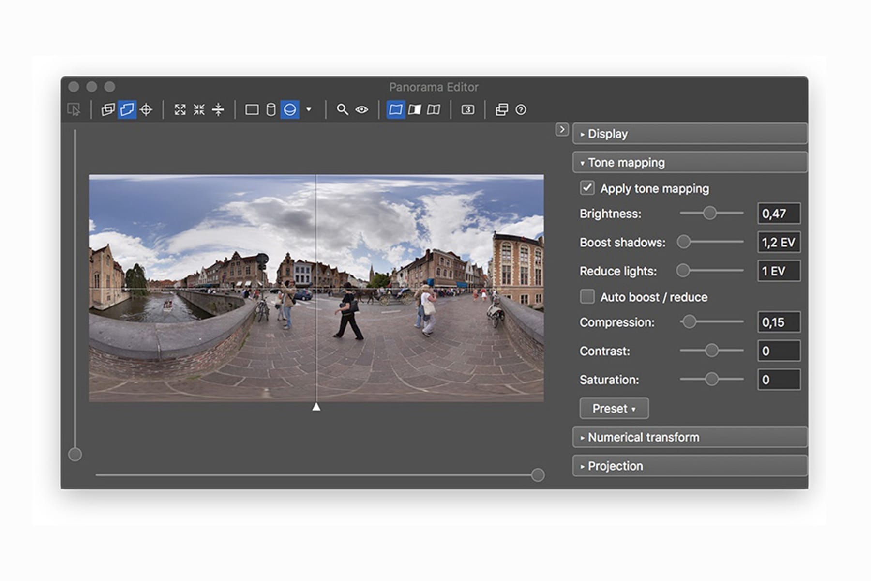Click the Compression value field 0,15
The width and height of the screenshot is (871, 581).
[779, 322]
